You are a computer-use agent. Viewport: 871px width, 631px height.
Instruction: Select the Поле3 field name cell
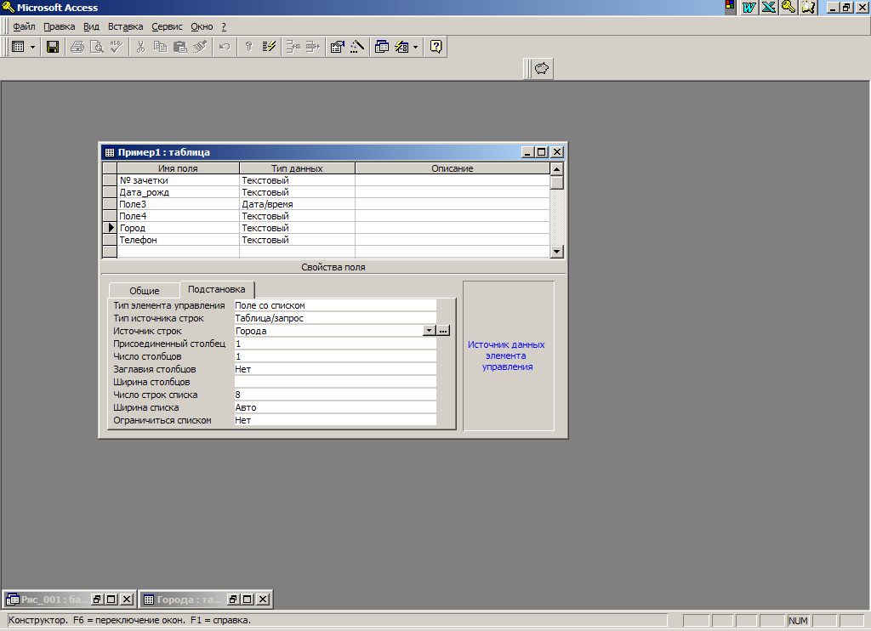(x=178, y=204)
